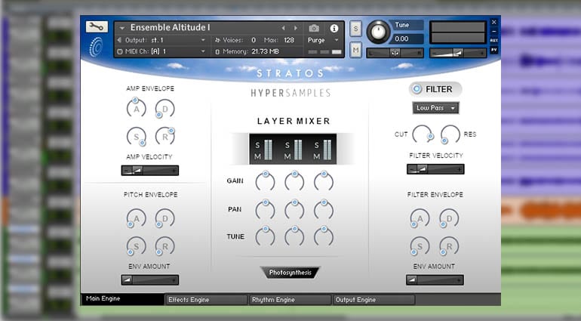This screenshot has width=581, height=321.
Task: Switch to the Effects Engine tab
Action: [x=206, y=300]
